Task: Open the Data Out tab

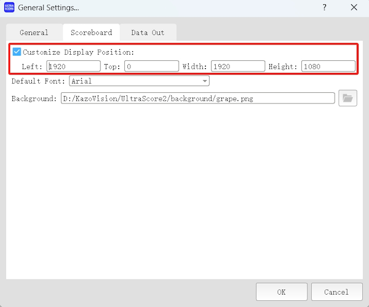Action: click(148, 32)
